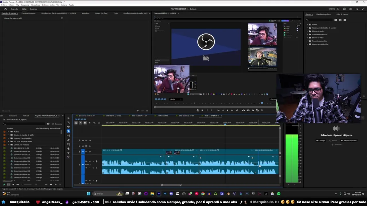Step forward one frame
This screenshot has width=367, height=206.
[232, 110]
